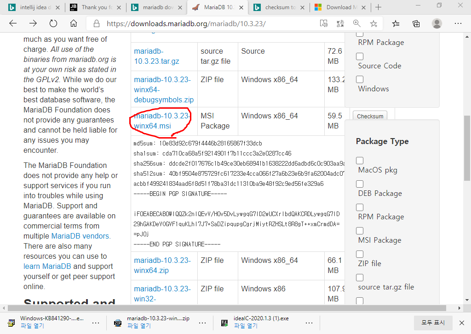Close the Download Microsoft tab
Screen dimensions: 471x334
pos(363,7)
